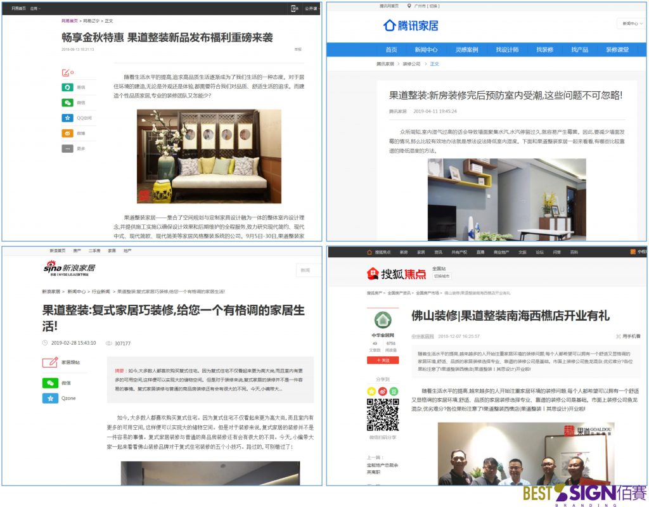
Task: Share to Weibo orange icon on NetEase page
Action: (x=67, y=133)
